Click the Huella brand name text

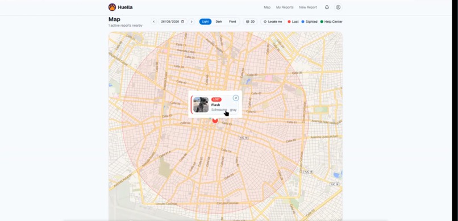[126, 7]
